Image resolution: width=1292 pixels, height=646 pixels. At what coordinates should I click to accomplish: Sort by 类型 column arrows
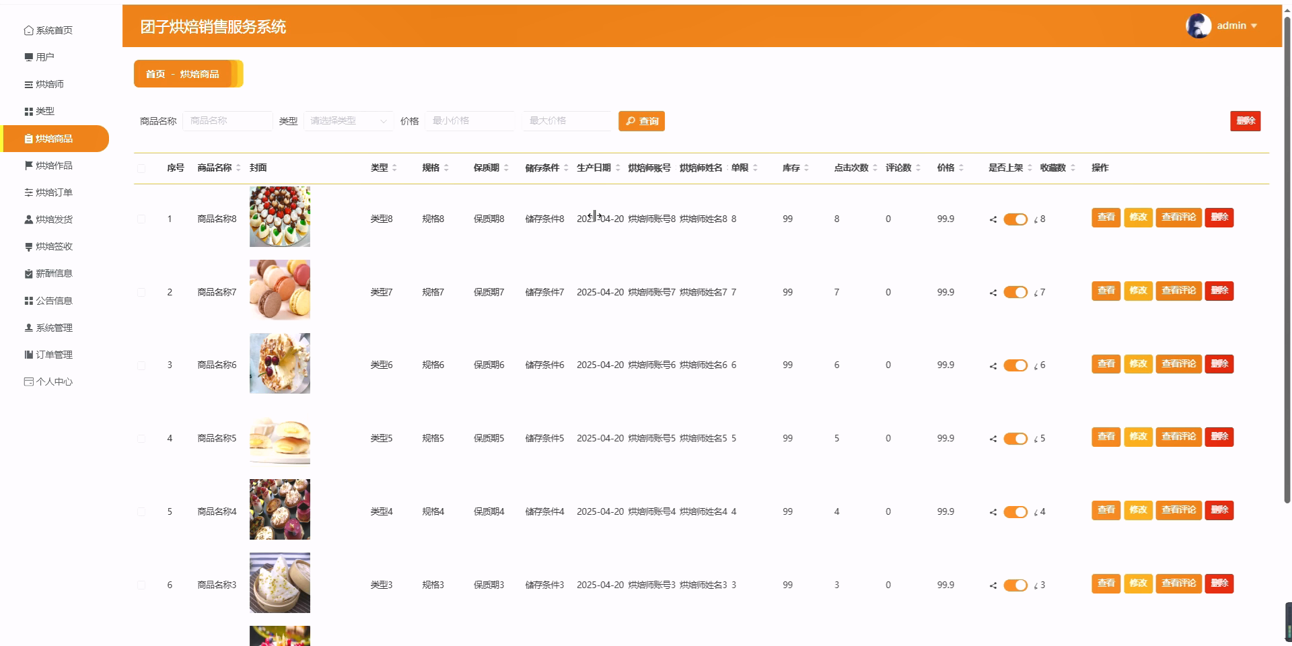(394, 168)
